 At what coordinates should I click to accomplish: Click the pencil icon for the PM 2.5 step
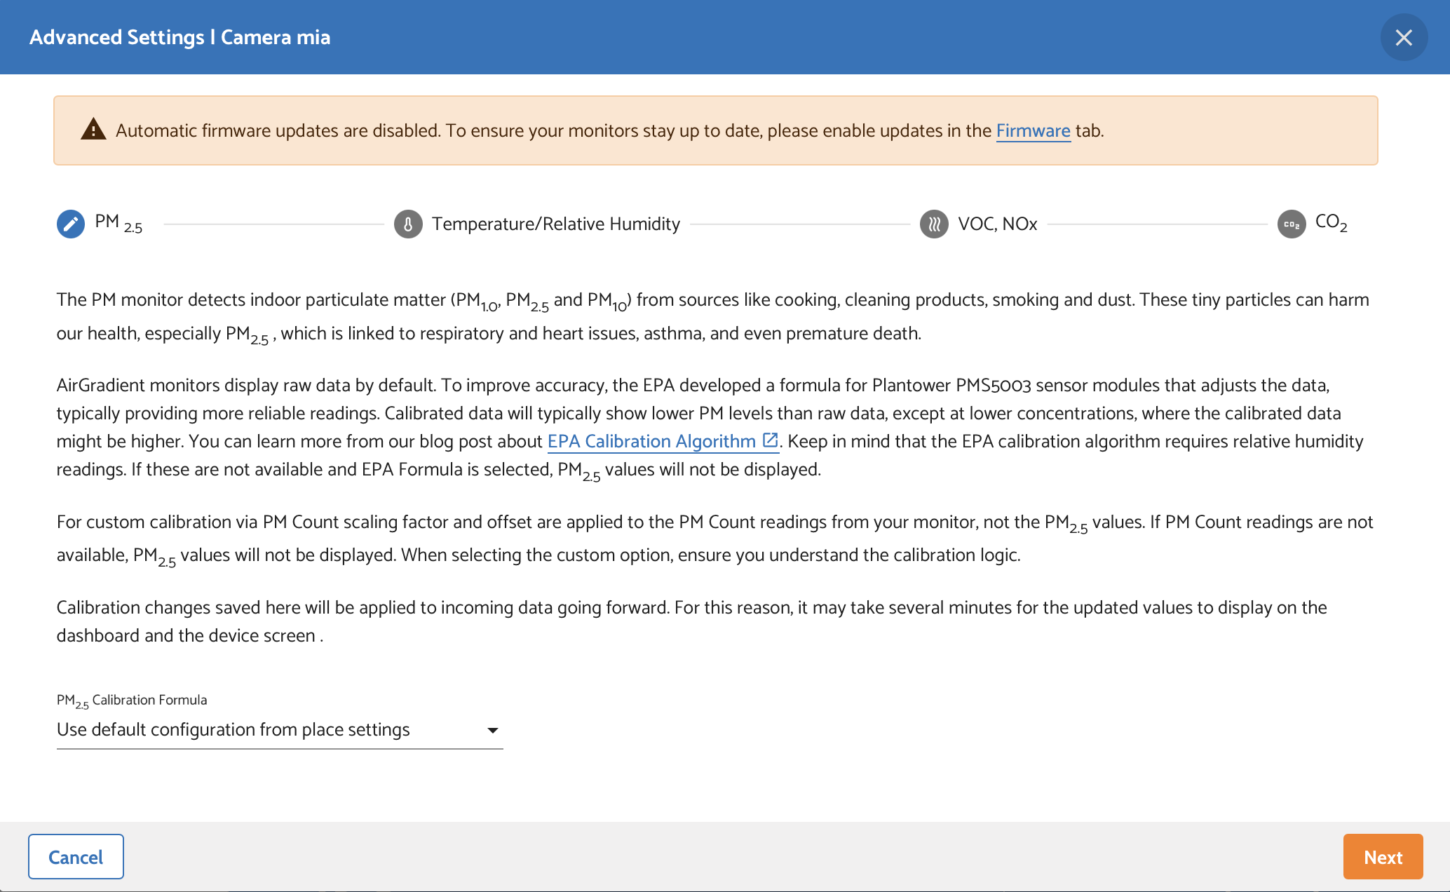pos(71,224)
